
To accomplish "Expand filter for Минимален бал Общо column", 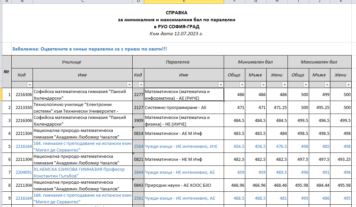I will click(242, 85).
